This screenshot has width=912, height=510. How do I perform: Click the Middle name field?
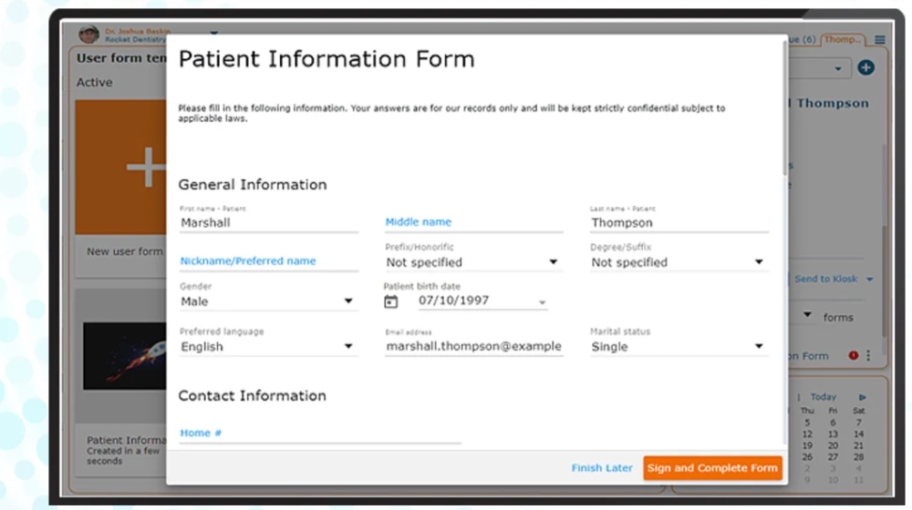coord(473,222)
